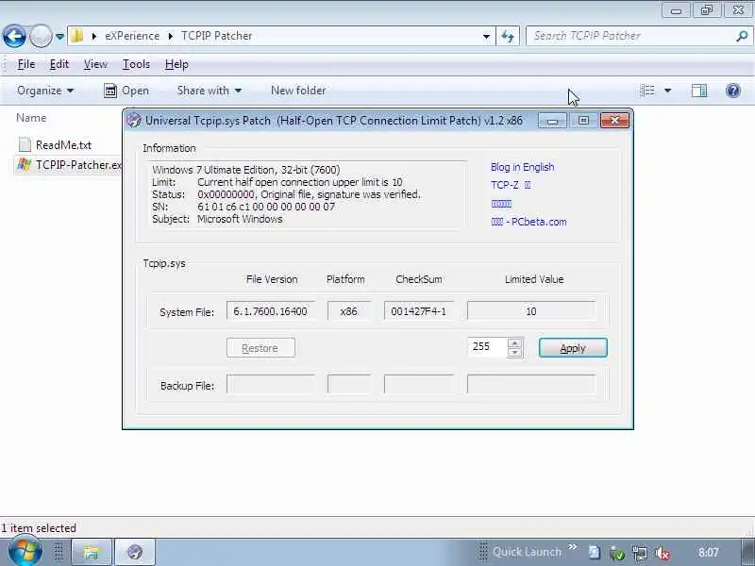Expand the Organize dropdown
755x566 pixels.
[45, 91]
